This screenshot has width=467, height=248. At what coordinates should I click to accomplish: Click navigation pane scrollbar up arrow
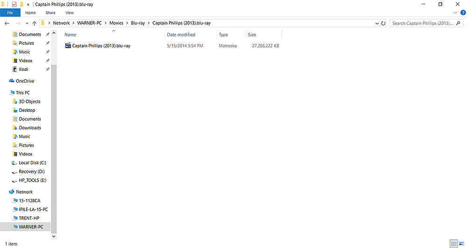54,33
